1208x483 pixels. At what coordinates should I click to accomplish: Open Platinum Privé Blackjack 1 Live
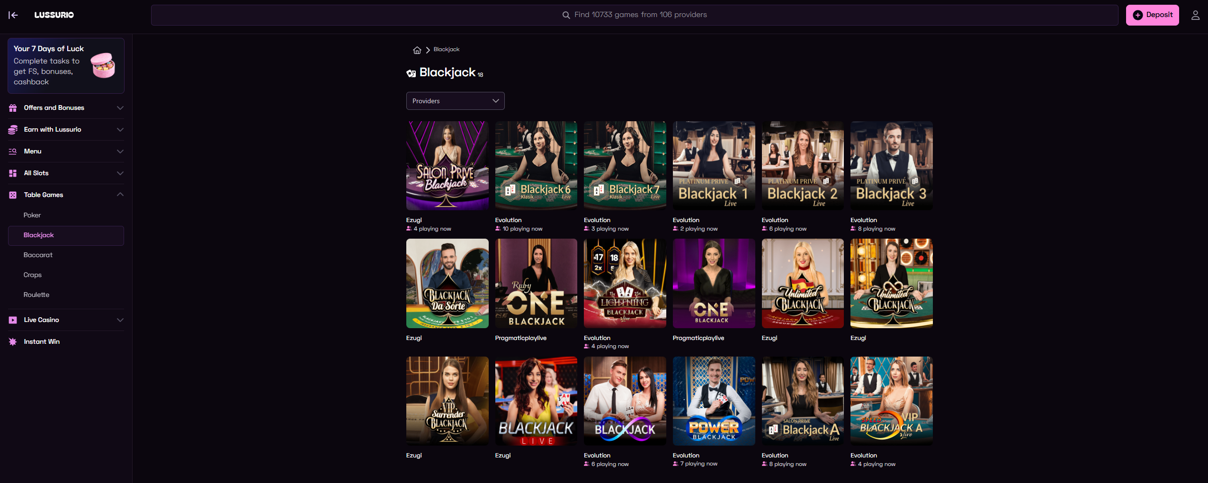714,166
